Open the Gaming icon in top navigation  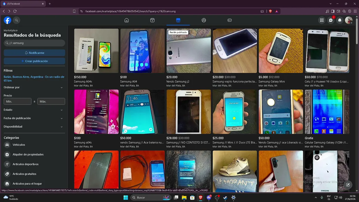pos(229,20)
